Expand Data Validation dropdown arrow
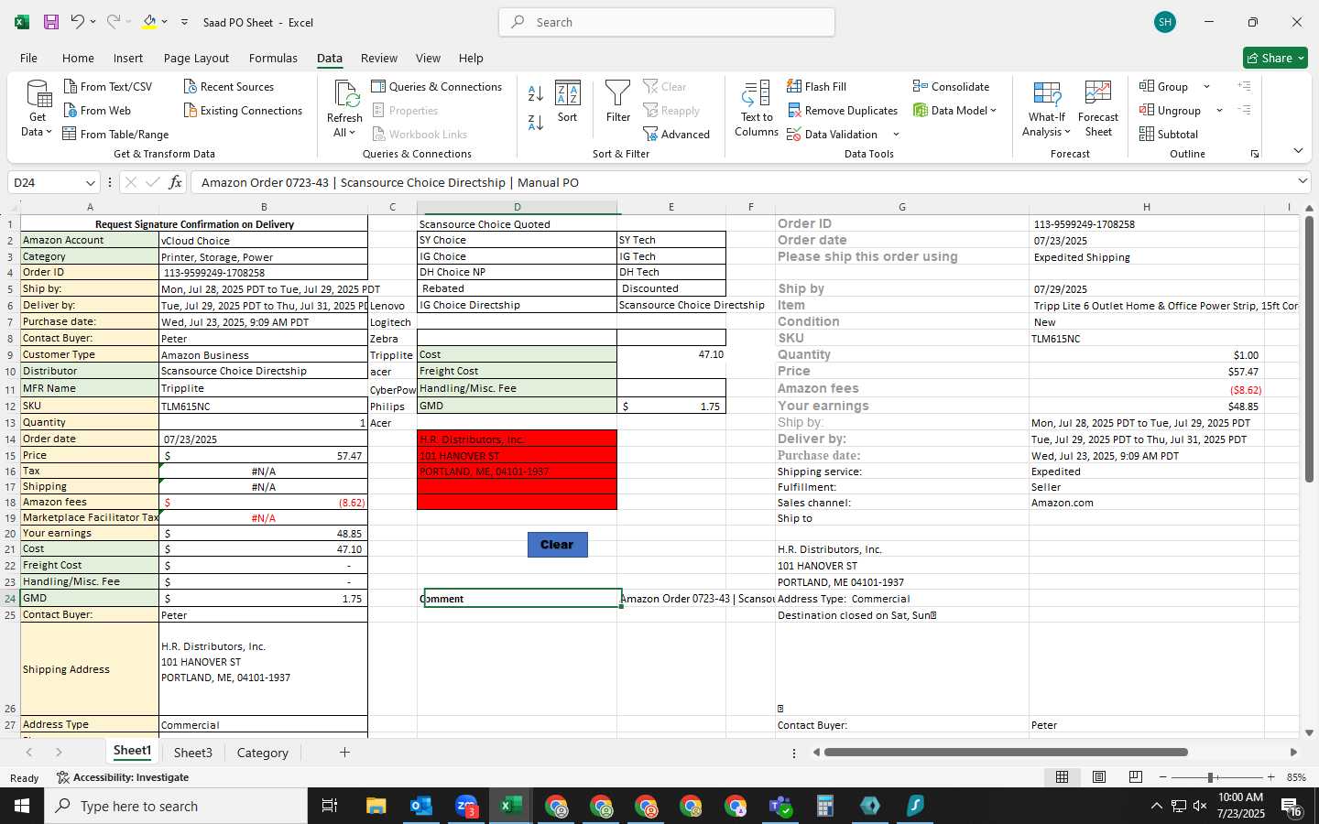The width and height of the screenshot is (1319, 824). (x=896, y=135)
